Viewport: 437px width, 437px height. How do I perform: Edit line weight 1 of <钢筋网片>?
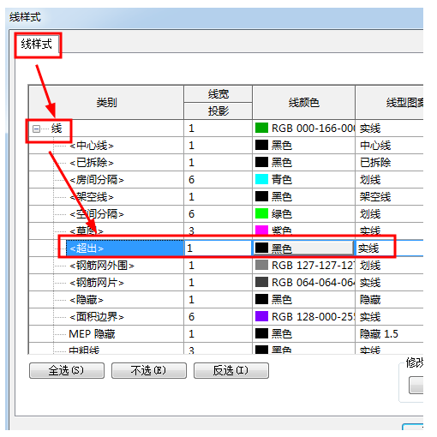[218, 283]
